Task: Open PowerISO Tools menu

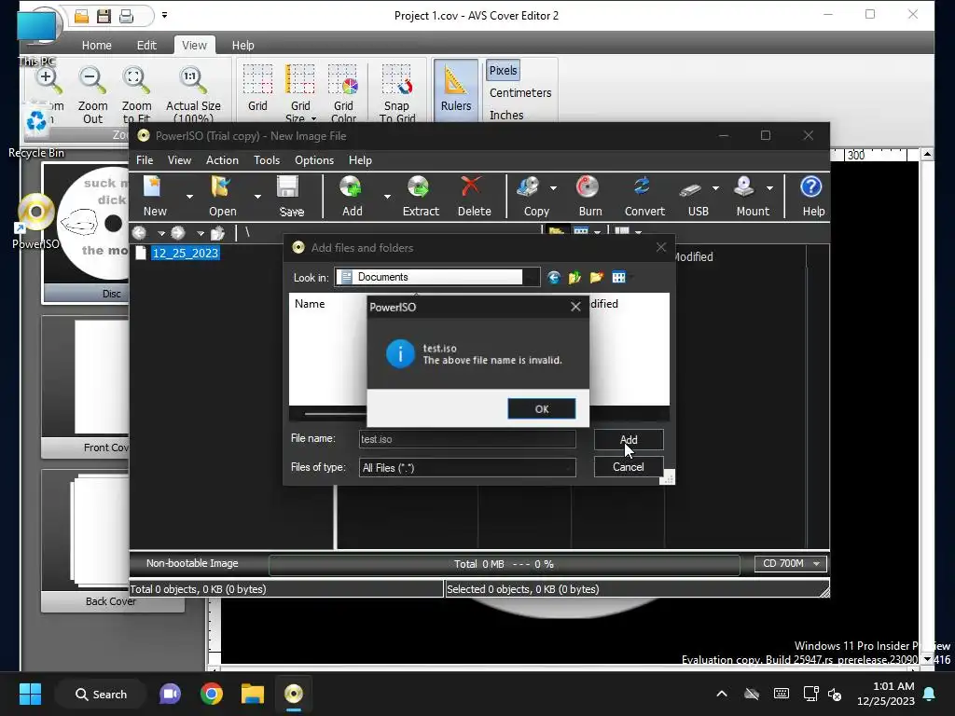Action: click(267, 160)
